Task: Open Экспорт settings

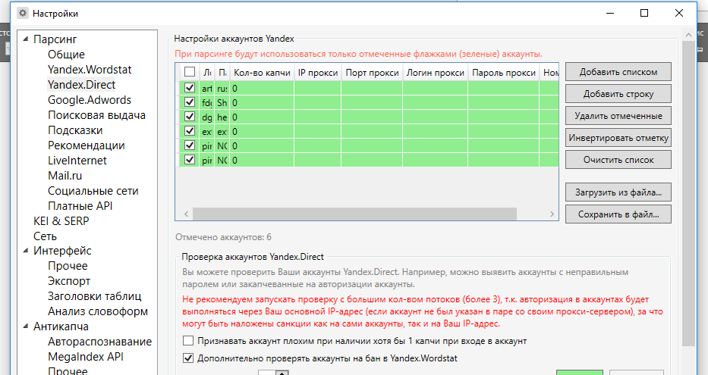Action: pyautogui.click(x=69, y=281)
